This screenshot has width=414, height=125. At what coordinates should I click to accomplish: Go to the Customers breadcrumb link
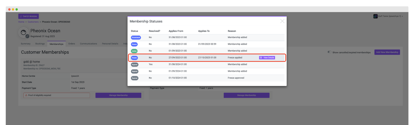point(33,22)
